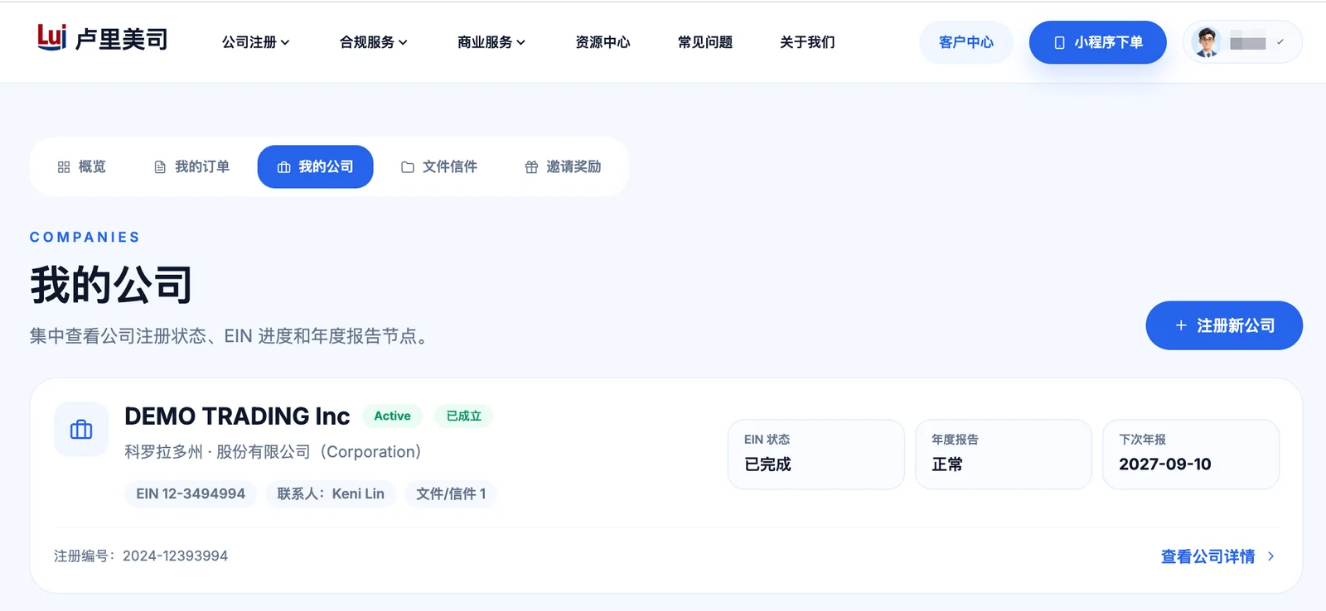Expand the 合规服务 dropdown menu
This screenshot has height=611, width=1326.
373,42
